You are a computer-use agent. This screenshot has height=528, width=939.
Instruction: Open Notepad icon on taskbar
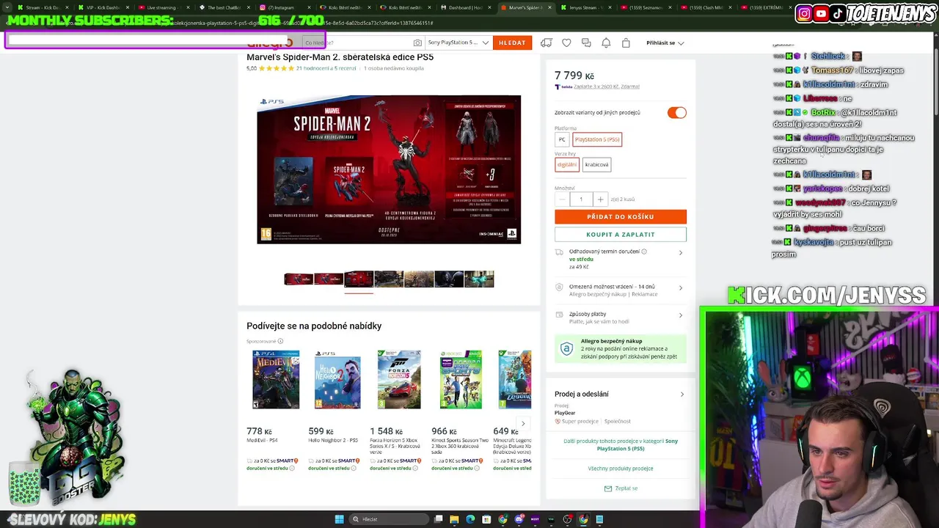coord(599,519)
